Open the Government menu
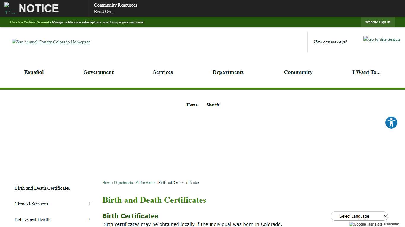 pyautogui.click(x=98, y=72)
